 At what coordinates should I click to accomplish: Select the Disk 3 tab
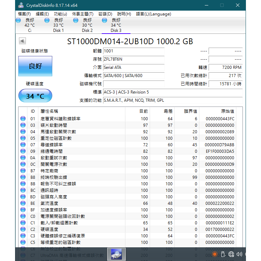click(x=116, y=25)
